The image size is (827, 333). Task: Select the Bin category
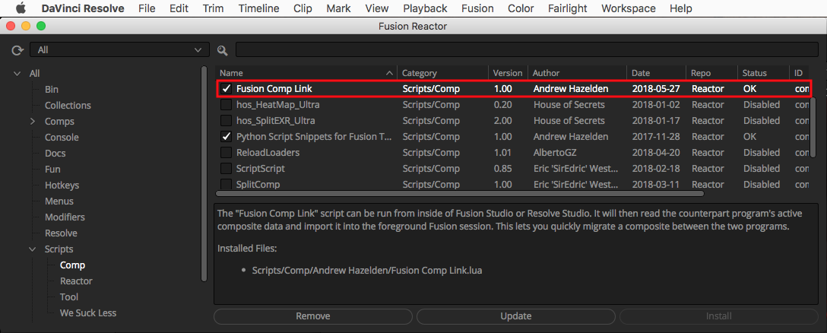pyautogui.click(x=52, y=90)
